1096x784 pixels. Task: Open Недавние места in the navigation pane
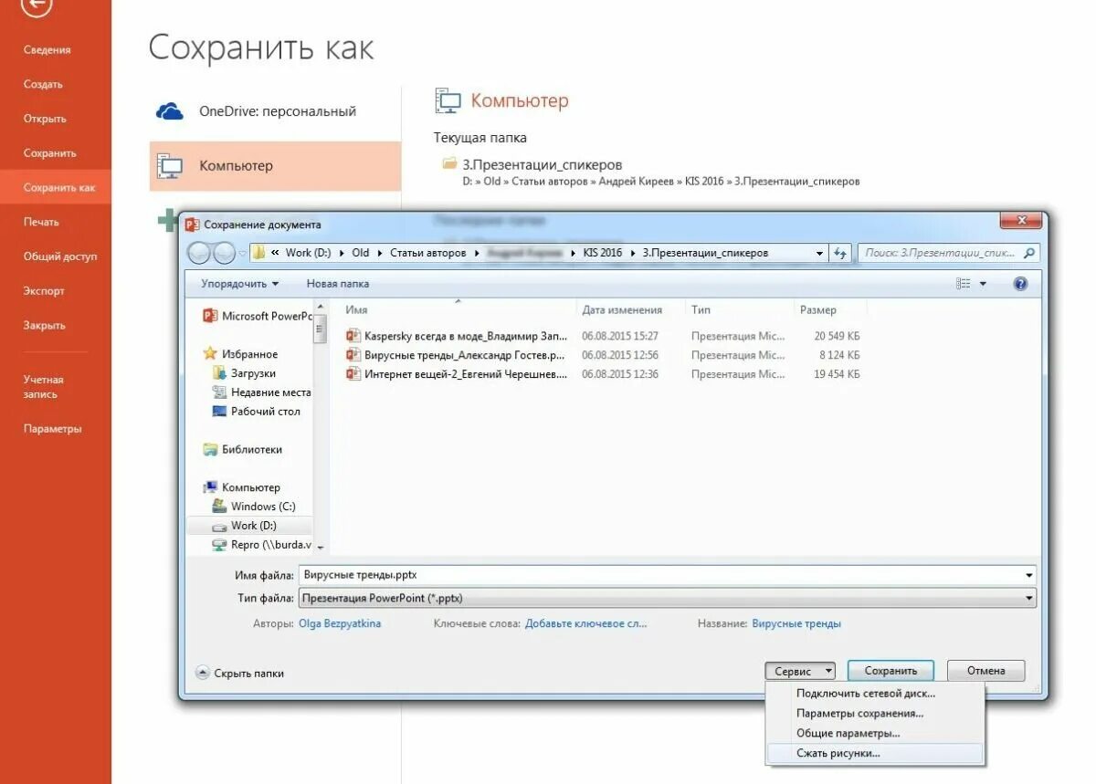tap(261, 392)
